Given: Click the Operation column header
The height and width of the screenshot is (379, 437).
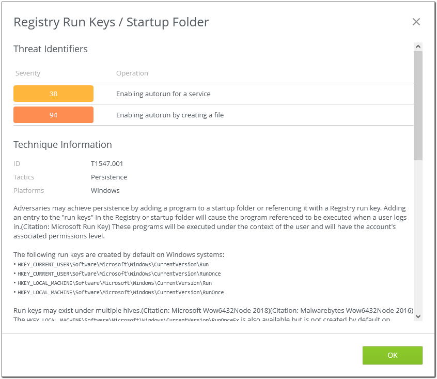Looking at the screenshot, I should pos(132,73).
